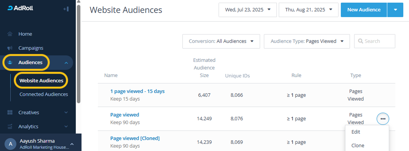The height and width of the screenshot is (151, 409).
Task: Click the 8,076 unique IDs value
Action: coord(236,119)
